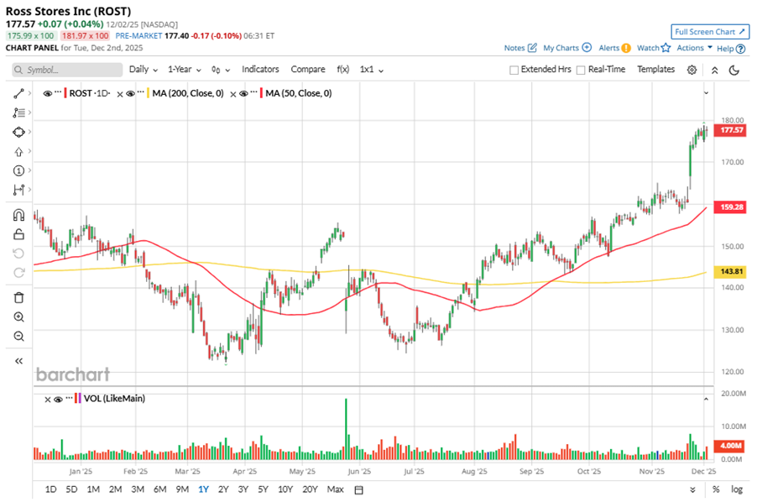Select the 3M time range

(138, 489)
